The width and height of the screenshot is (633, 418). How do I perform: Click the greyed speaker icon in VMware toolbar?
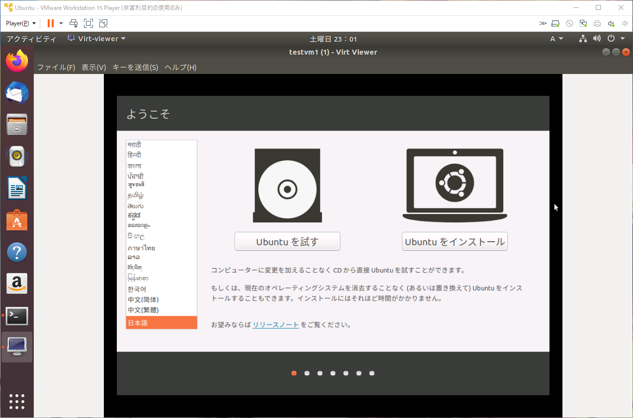tap(625, 23)
